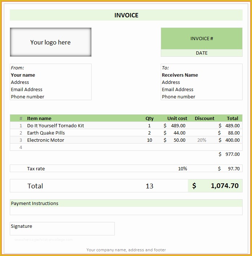Click the 'Your name' sender field
The height and width of the screenshot is (256, 252).
[23, 75]
